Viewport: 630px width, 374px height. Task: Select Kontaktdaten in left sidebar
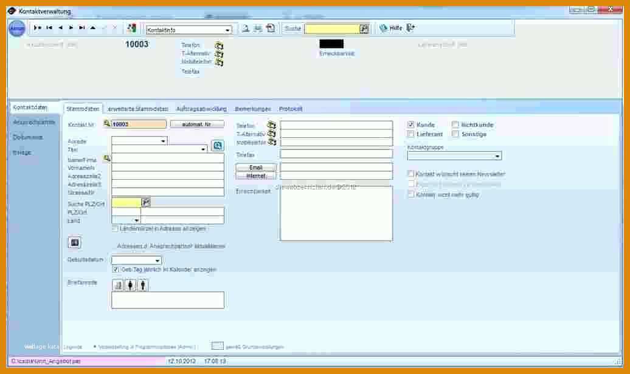click(x=30, y=107)
